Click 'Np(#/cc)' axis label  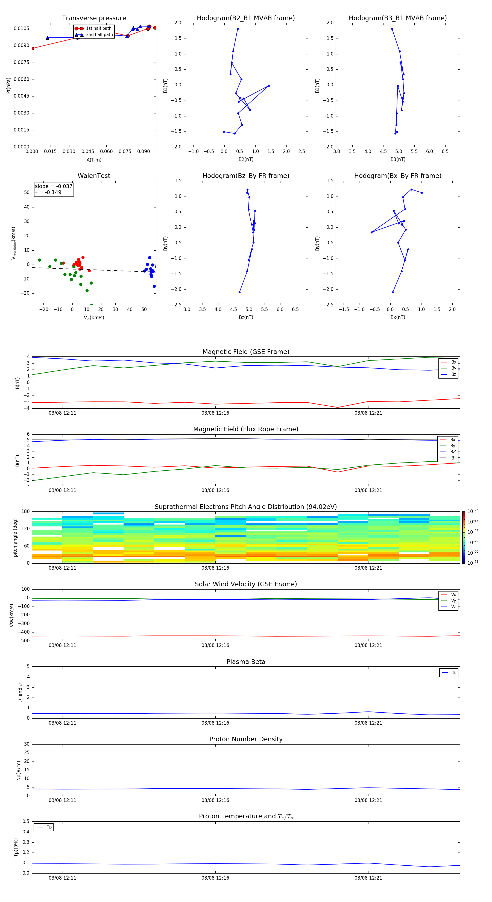point(19,770)
